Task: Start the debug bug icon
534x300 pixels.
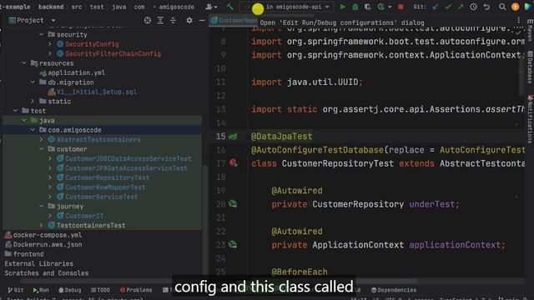Action: pyautogui.click(x=355, y=7)
